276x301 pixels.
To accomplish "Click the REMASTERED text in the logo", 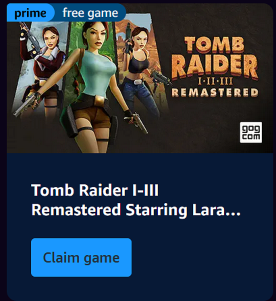I will point(215,92).
